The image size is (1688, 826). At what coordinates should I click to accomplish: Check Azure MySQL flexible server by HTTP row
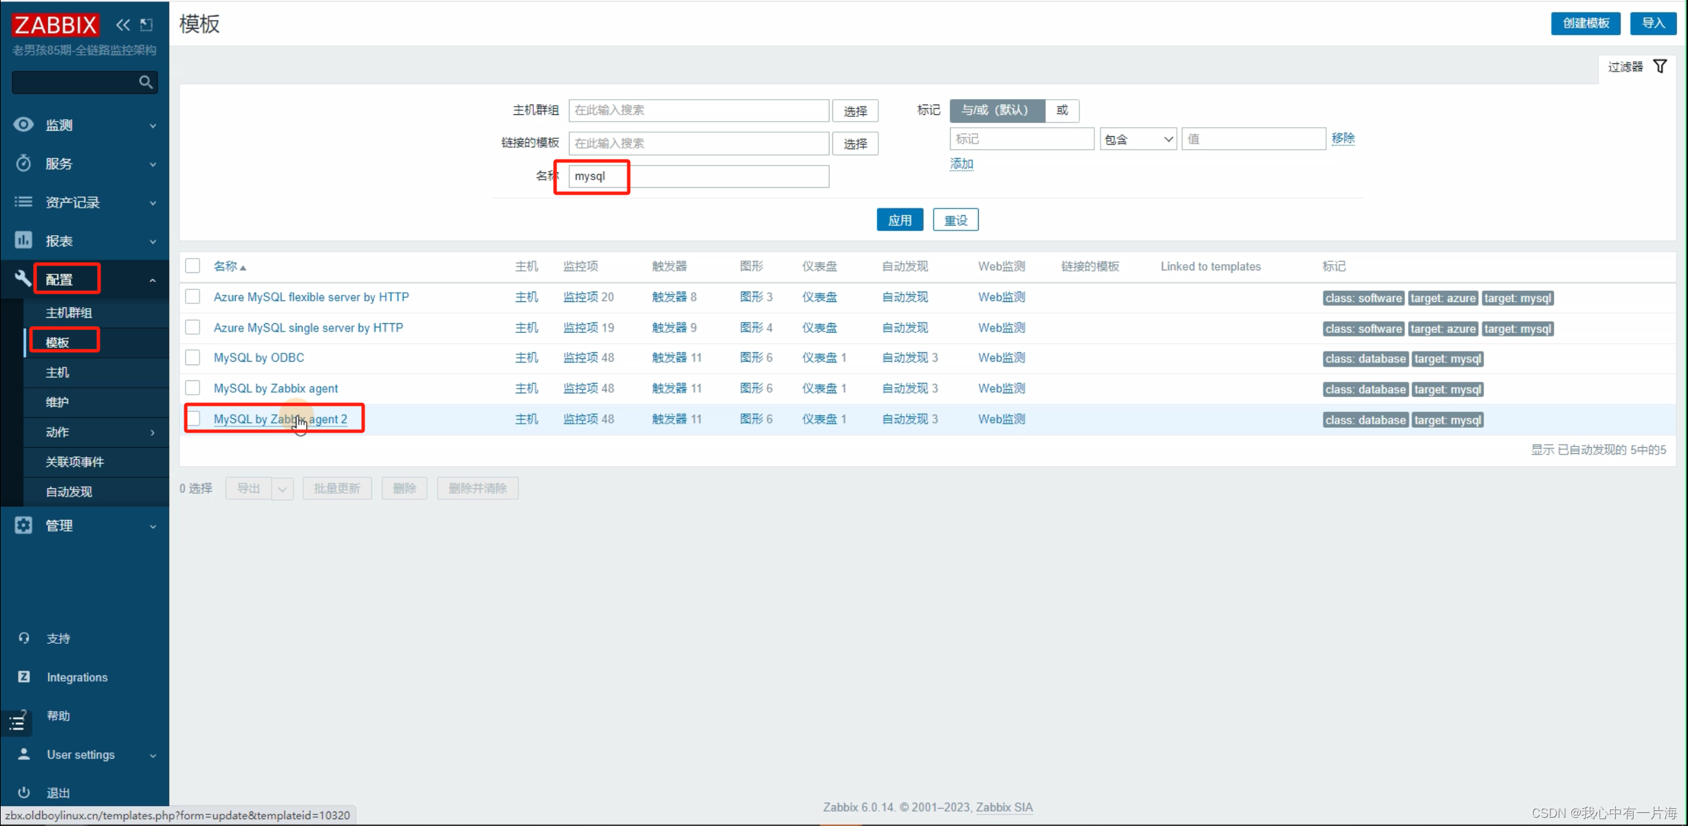[x=193, y=296]
